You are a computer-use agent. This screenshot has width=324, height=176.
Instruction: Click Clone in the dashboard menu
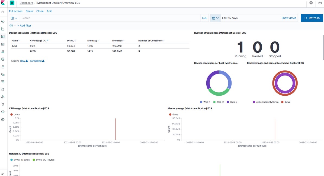point(40,11)
